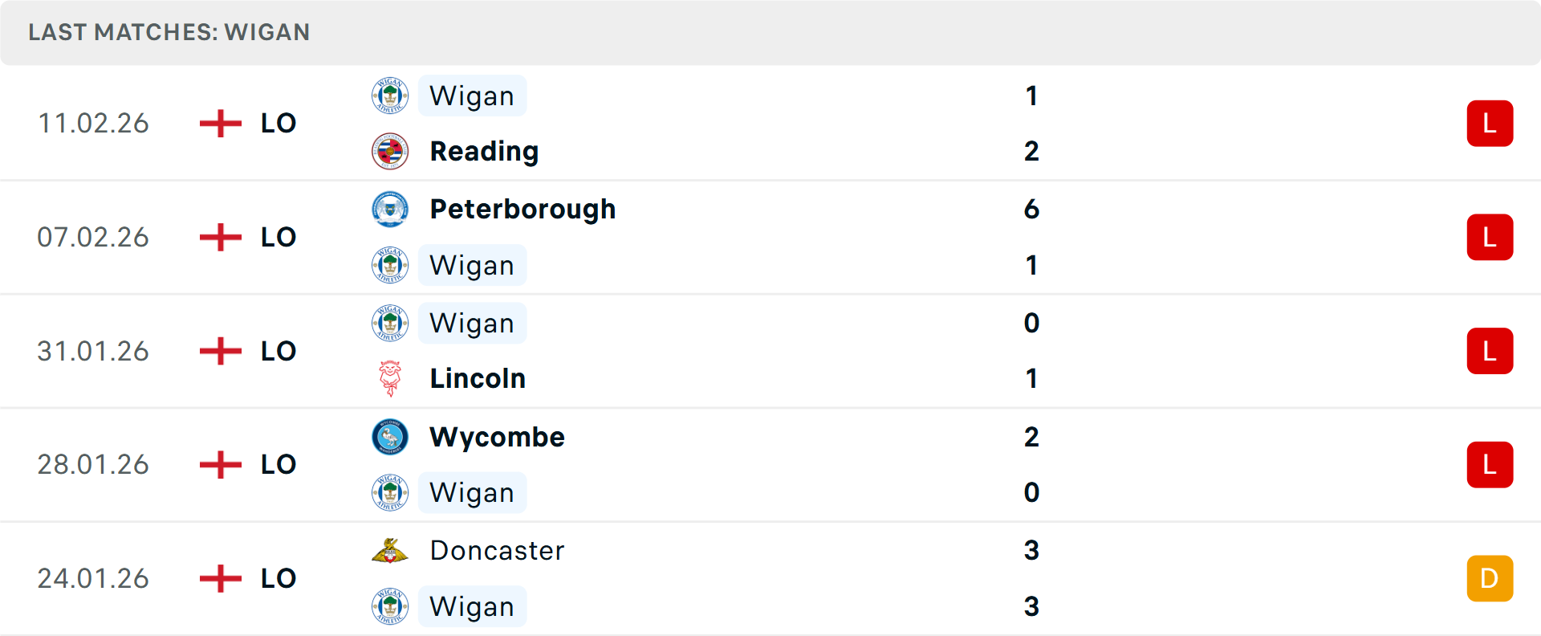Open the LAST MATCHES: WIGAN section header
The width and height of the screenshot is (1541, 636).
(169, 32)
